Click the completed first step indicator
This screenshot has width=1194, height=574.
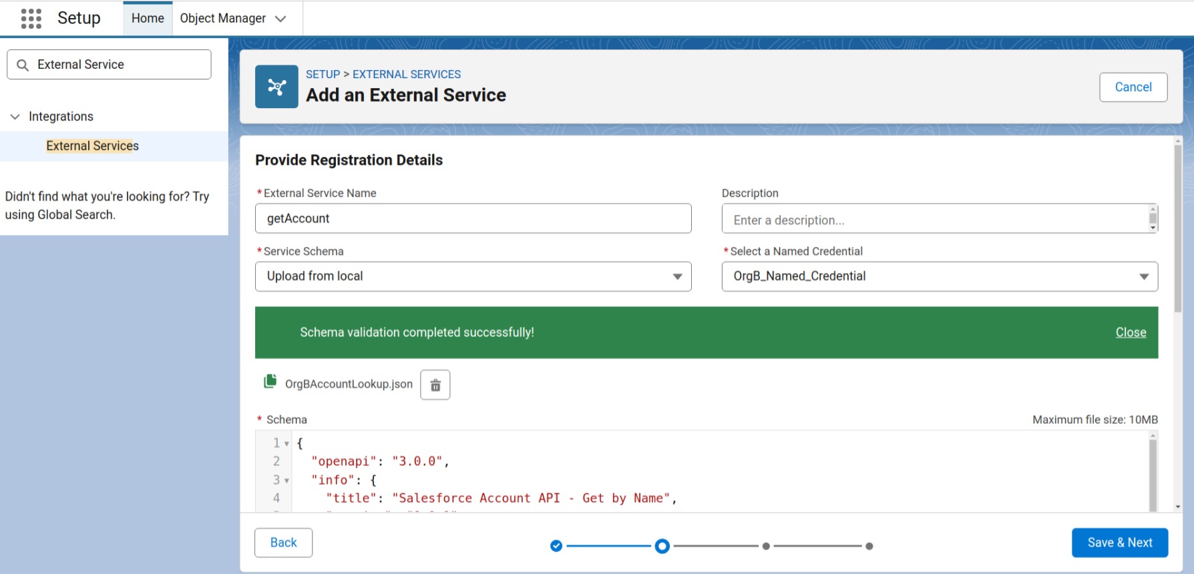[x=556, y=546]
